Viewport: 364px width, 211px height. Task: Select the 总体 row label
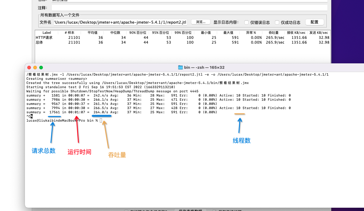[x=39, y=42]
